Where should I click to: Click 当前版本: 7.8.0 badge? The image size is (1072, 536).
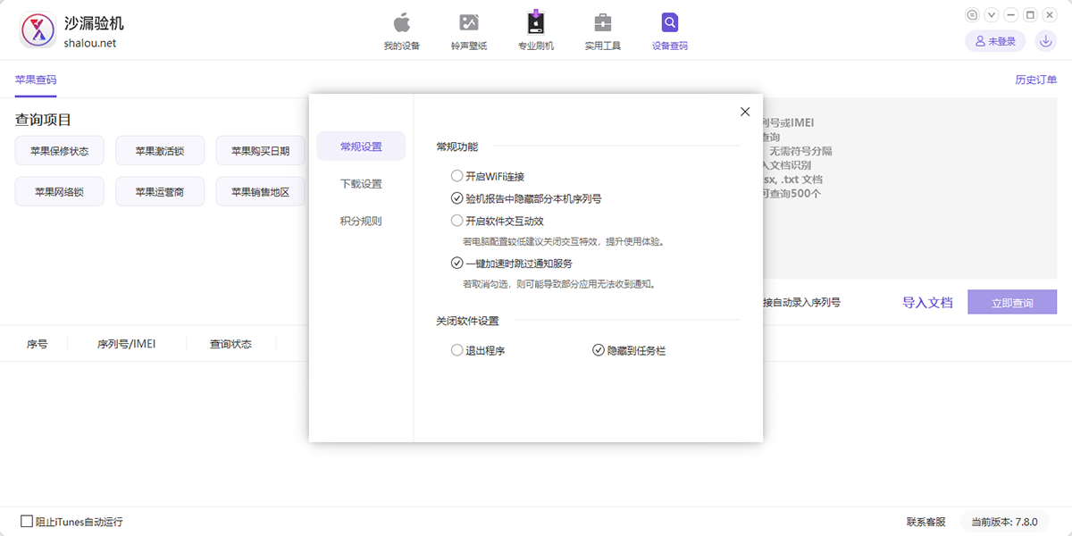[x=1005, y=522]
